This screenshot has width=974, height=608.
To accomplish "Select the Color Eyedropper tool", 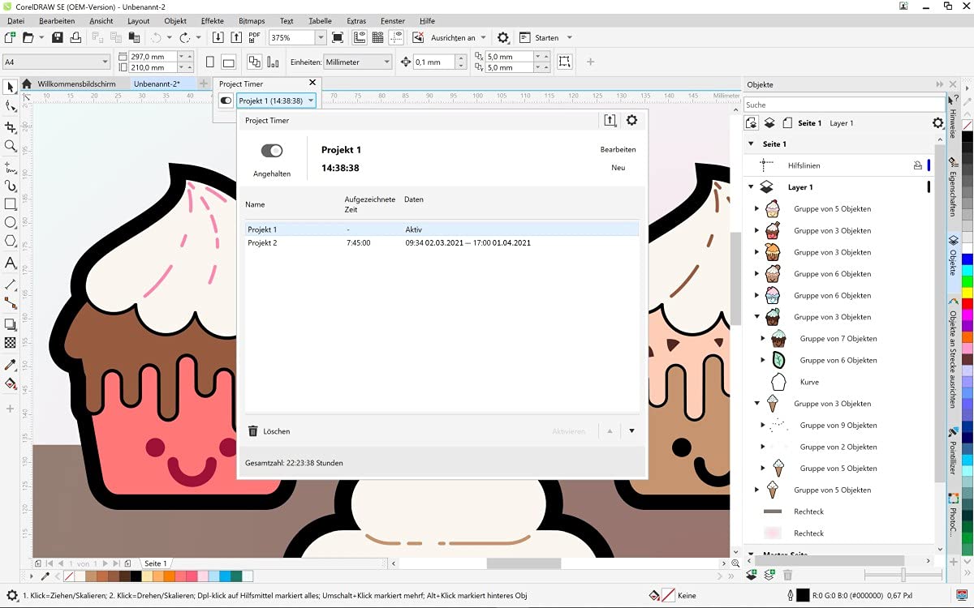I will [11, 365].
